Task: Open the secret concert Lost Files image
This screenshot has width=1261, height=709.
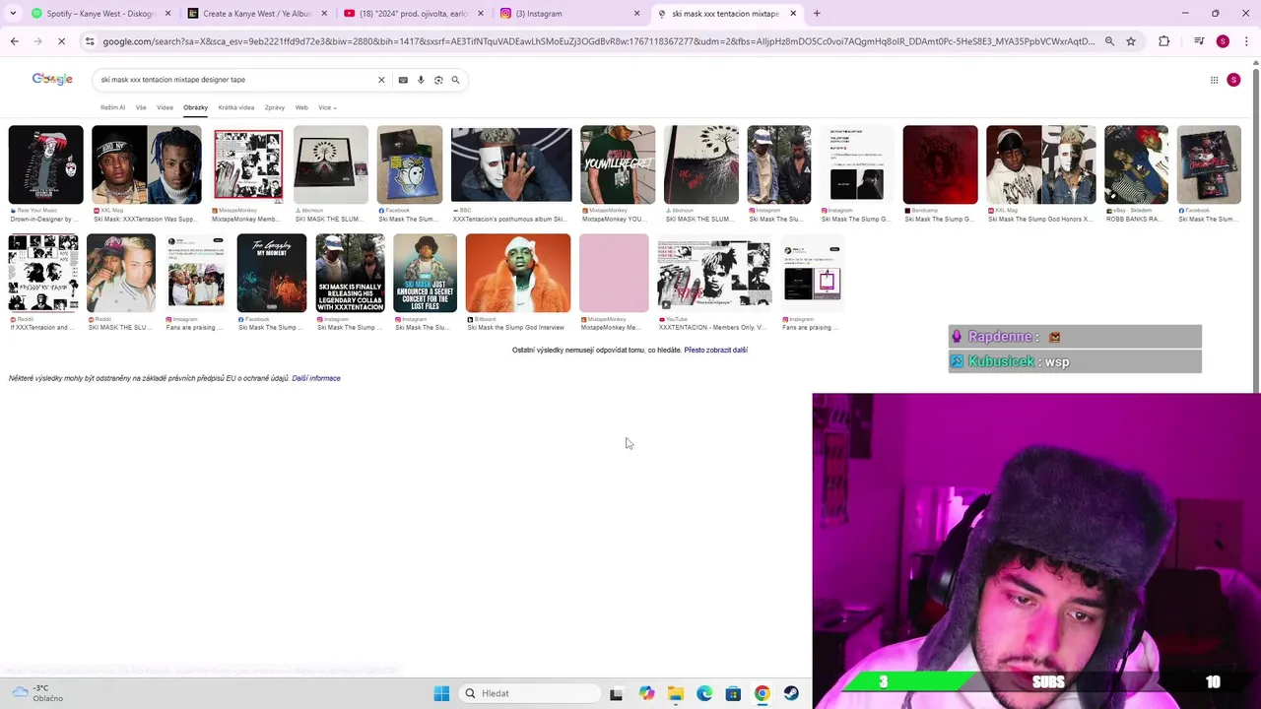Action: click(x=425, y=273)
